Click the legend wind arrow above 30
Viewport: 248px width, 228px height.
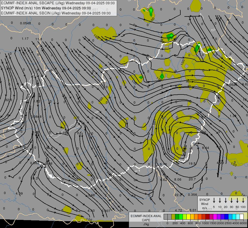point(231,200)
